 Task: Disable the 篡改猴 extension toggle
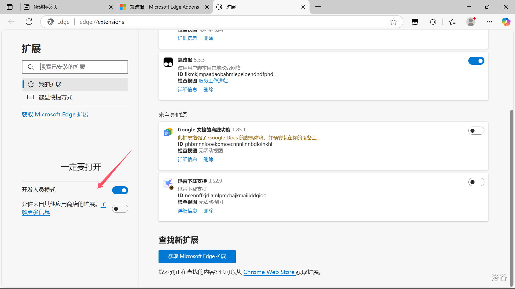tap(476, 61)
